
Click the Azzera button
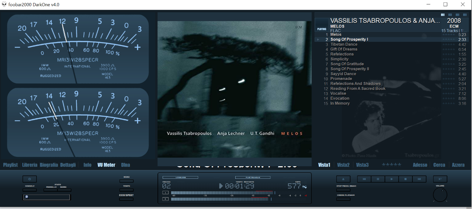click(x=458, y=165)
